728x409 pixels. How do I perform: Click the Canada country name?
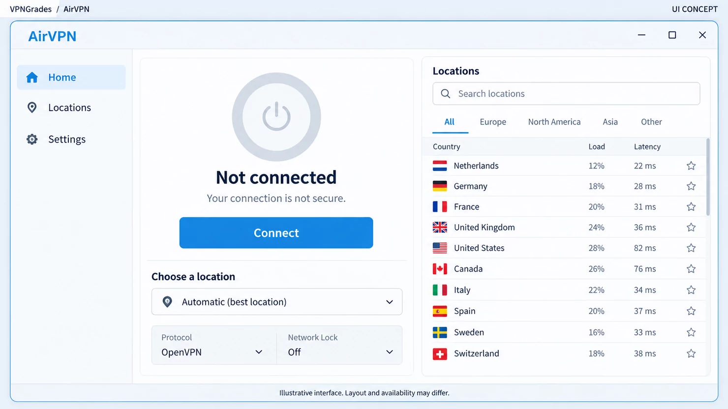pyautogui.click(x=468, y=269)
